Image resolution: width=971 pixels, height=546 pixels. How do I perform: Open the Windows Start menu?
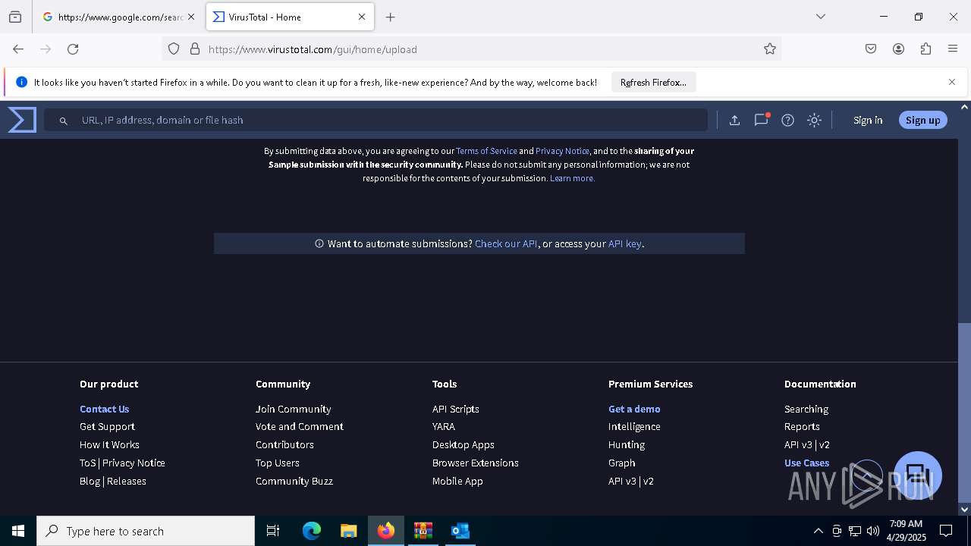point(18,531)
